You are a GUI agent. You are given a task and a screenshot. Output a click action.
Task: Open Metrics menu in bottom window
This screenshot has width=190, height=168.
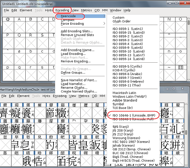pos(84,96)
